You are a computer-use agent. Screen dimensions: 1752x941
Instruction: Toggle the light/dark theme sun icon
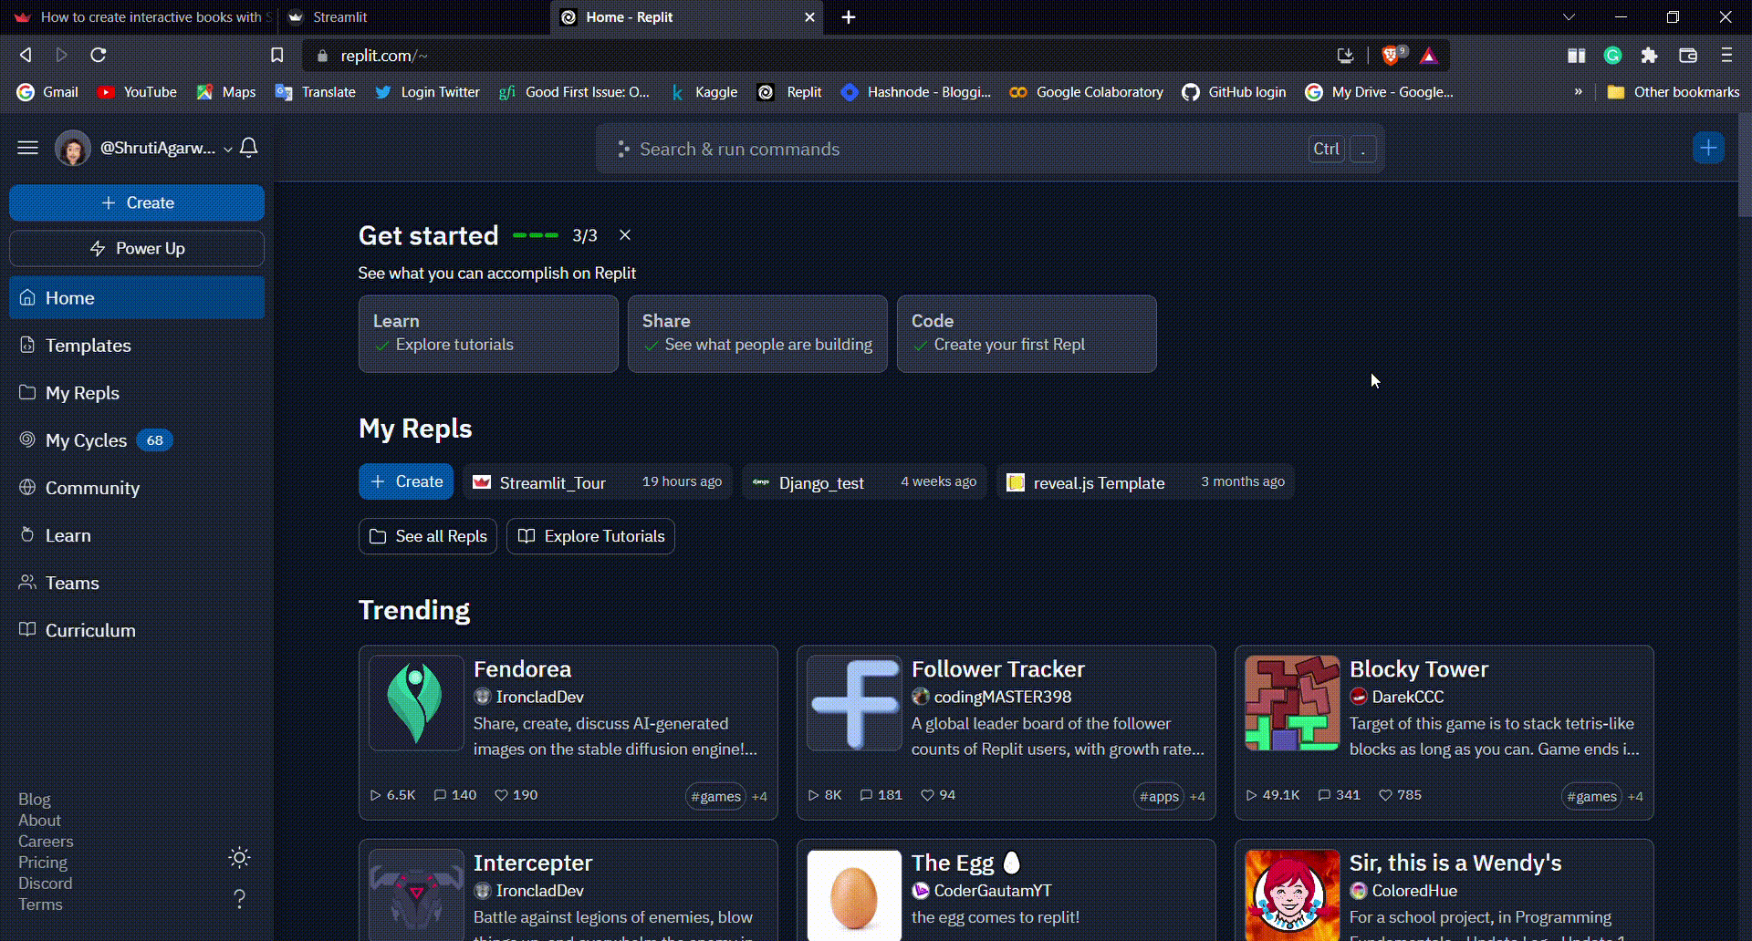tap(239, 857)
